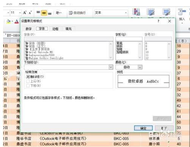The height and width of the screenshot is (147, 190).
Task: Open the 填充 tab
Action: (69, 29)
